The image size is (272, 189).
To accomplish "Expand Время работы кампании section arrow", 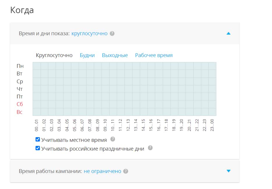I will click(x=228, y=171).
